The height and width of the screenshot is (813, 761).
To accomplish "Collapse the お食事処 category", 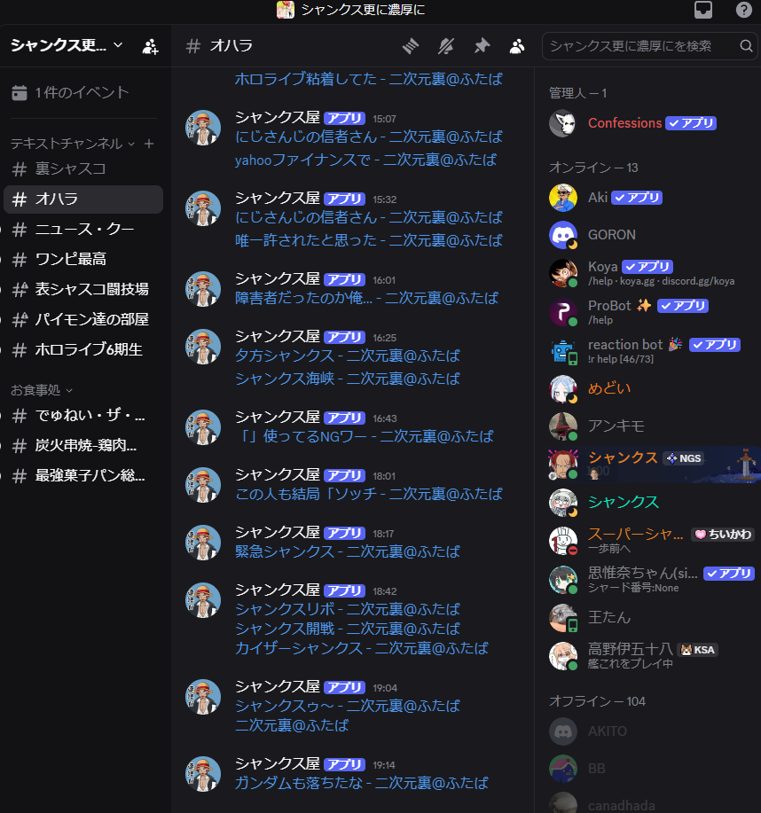I will tap(42, 390).
